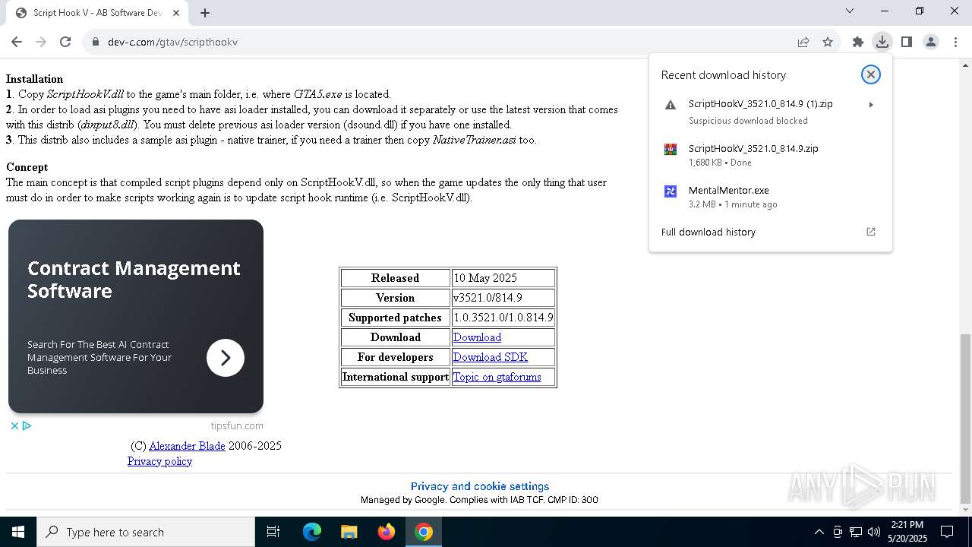
Task: Open the Contract Management Software ad headline
Action: [134, 280]
